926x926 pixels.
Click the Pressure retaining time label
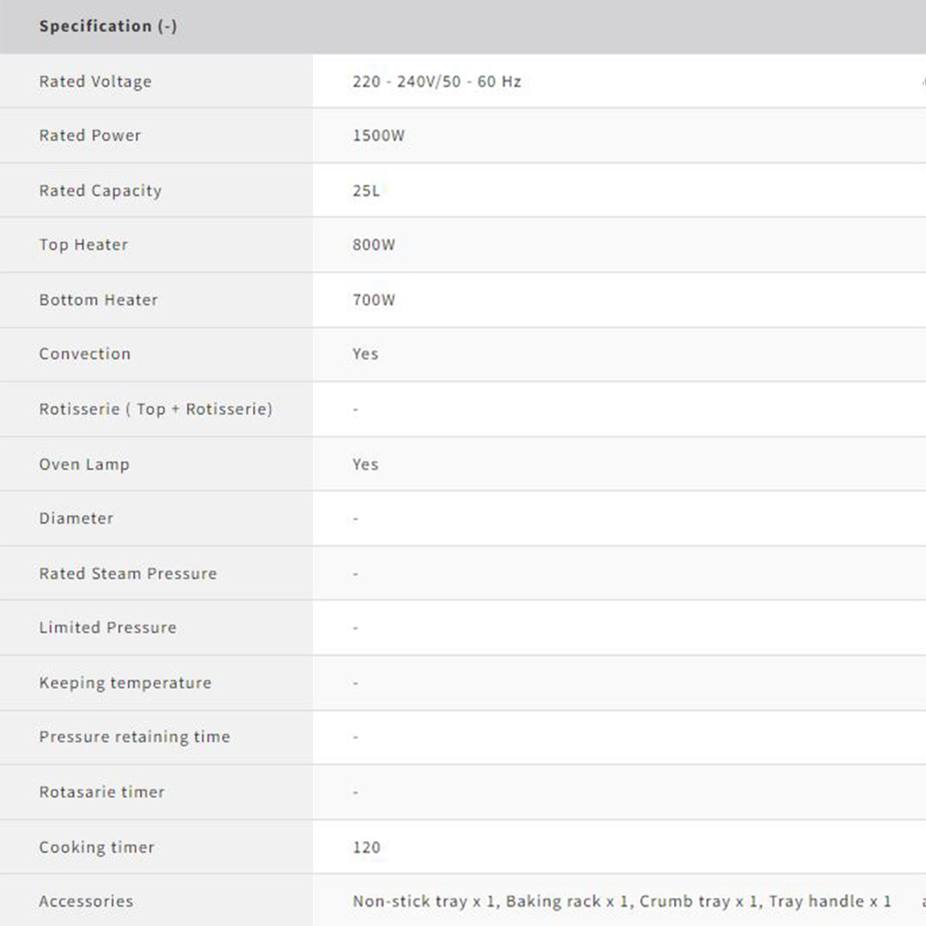coord(135,737)
